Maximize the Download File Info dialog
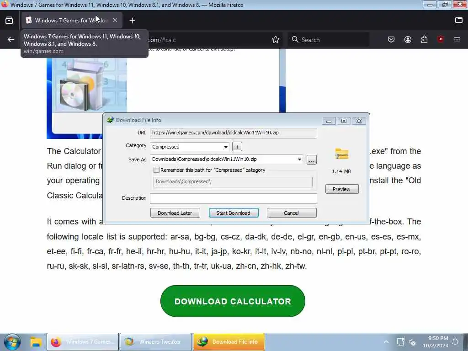468x351 pixels. [x=344, y=121]
